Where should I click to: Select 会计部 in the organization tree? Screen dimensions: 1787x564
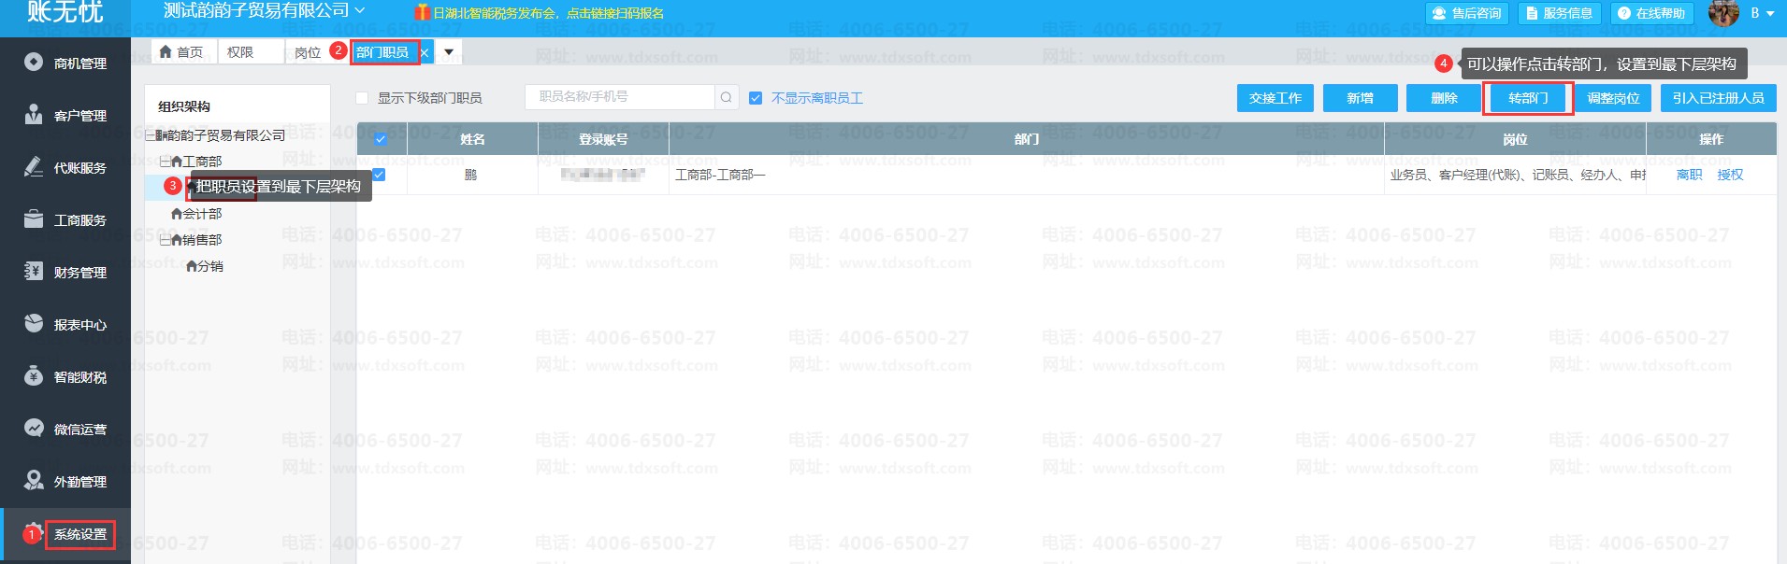pos(202,214)
